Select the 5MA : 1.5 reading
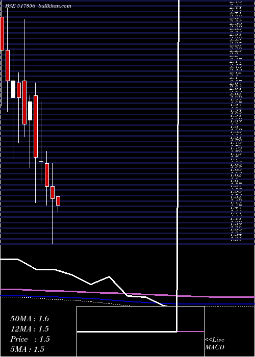This screenshot has height=357, width=255. [x=28, y=349]
